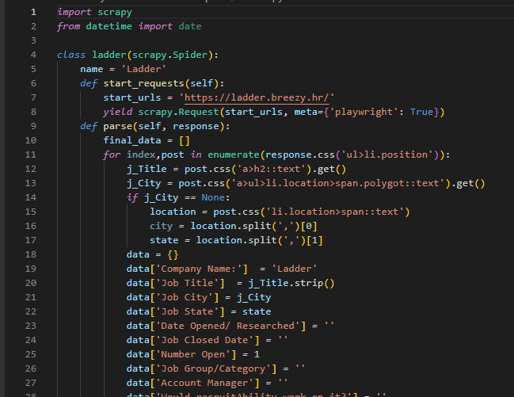The width and height of the screenshot is (514, 397).
Task: Click the 'Account Manager' dictionary key
Action: coord(207,383)
